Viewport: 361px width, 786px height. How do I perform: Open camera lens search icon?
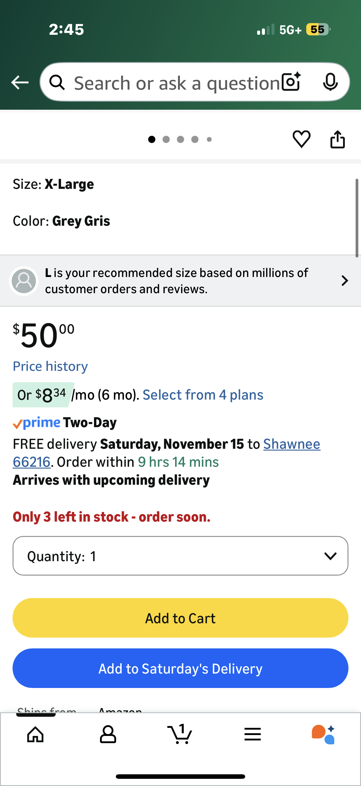pyautogui.click(x=291, y=82)
